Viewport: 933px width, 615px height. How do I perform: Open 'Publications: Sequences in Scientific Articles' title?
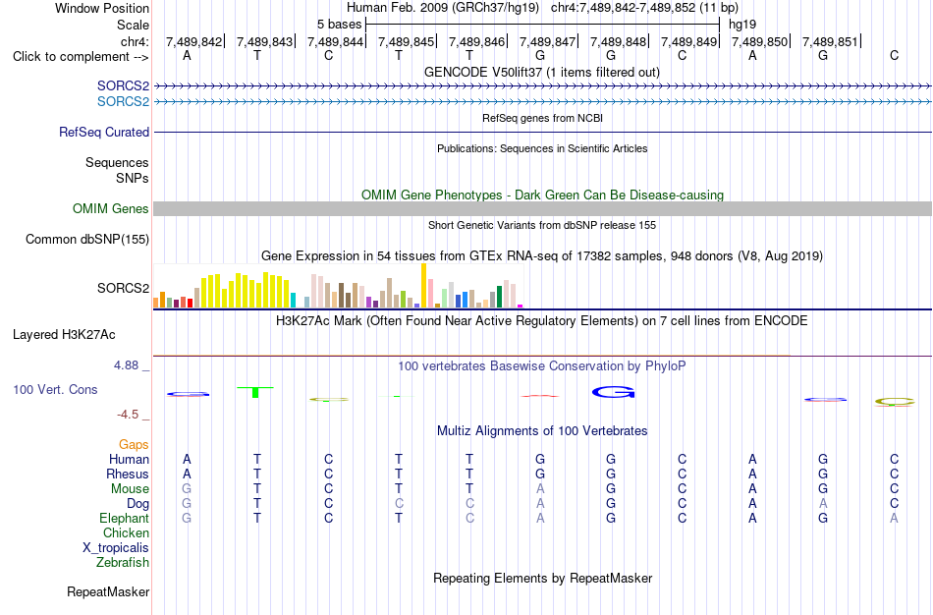tap(542, 148)
